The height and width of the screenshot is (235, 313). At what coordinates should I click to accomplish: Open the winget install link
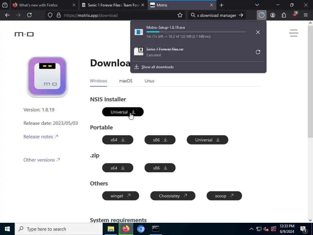coord(120,196)
